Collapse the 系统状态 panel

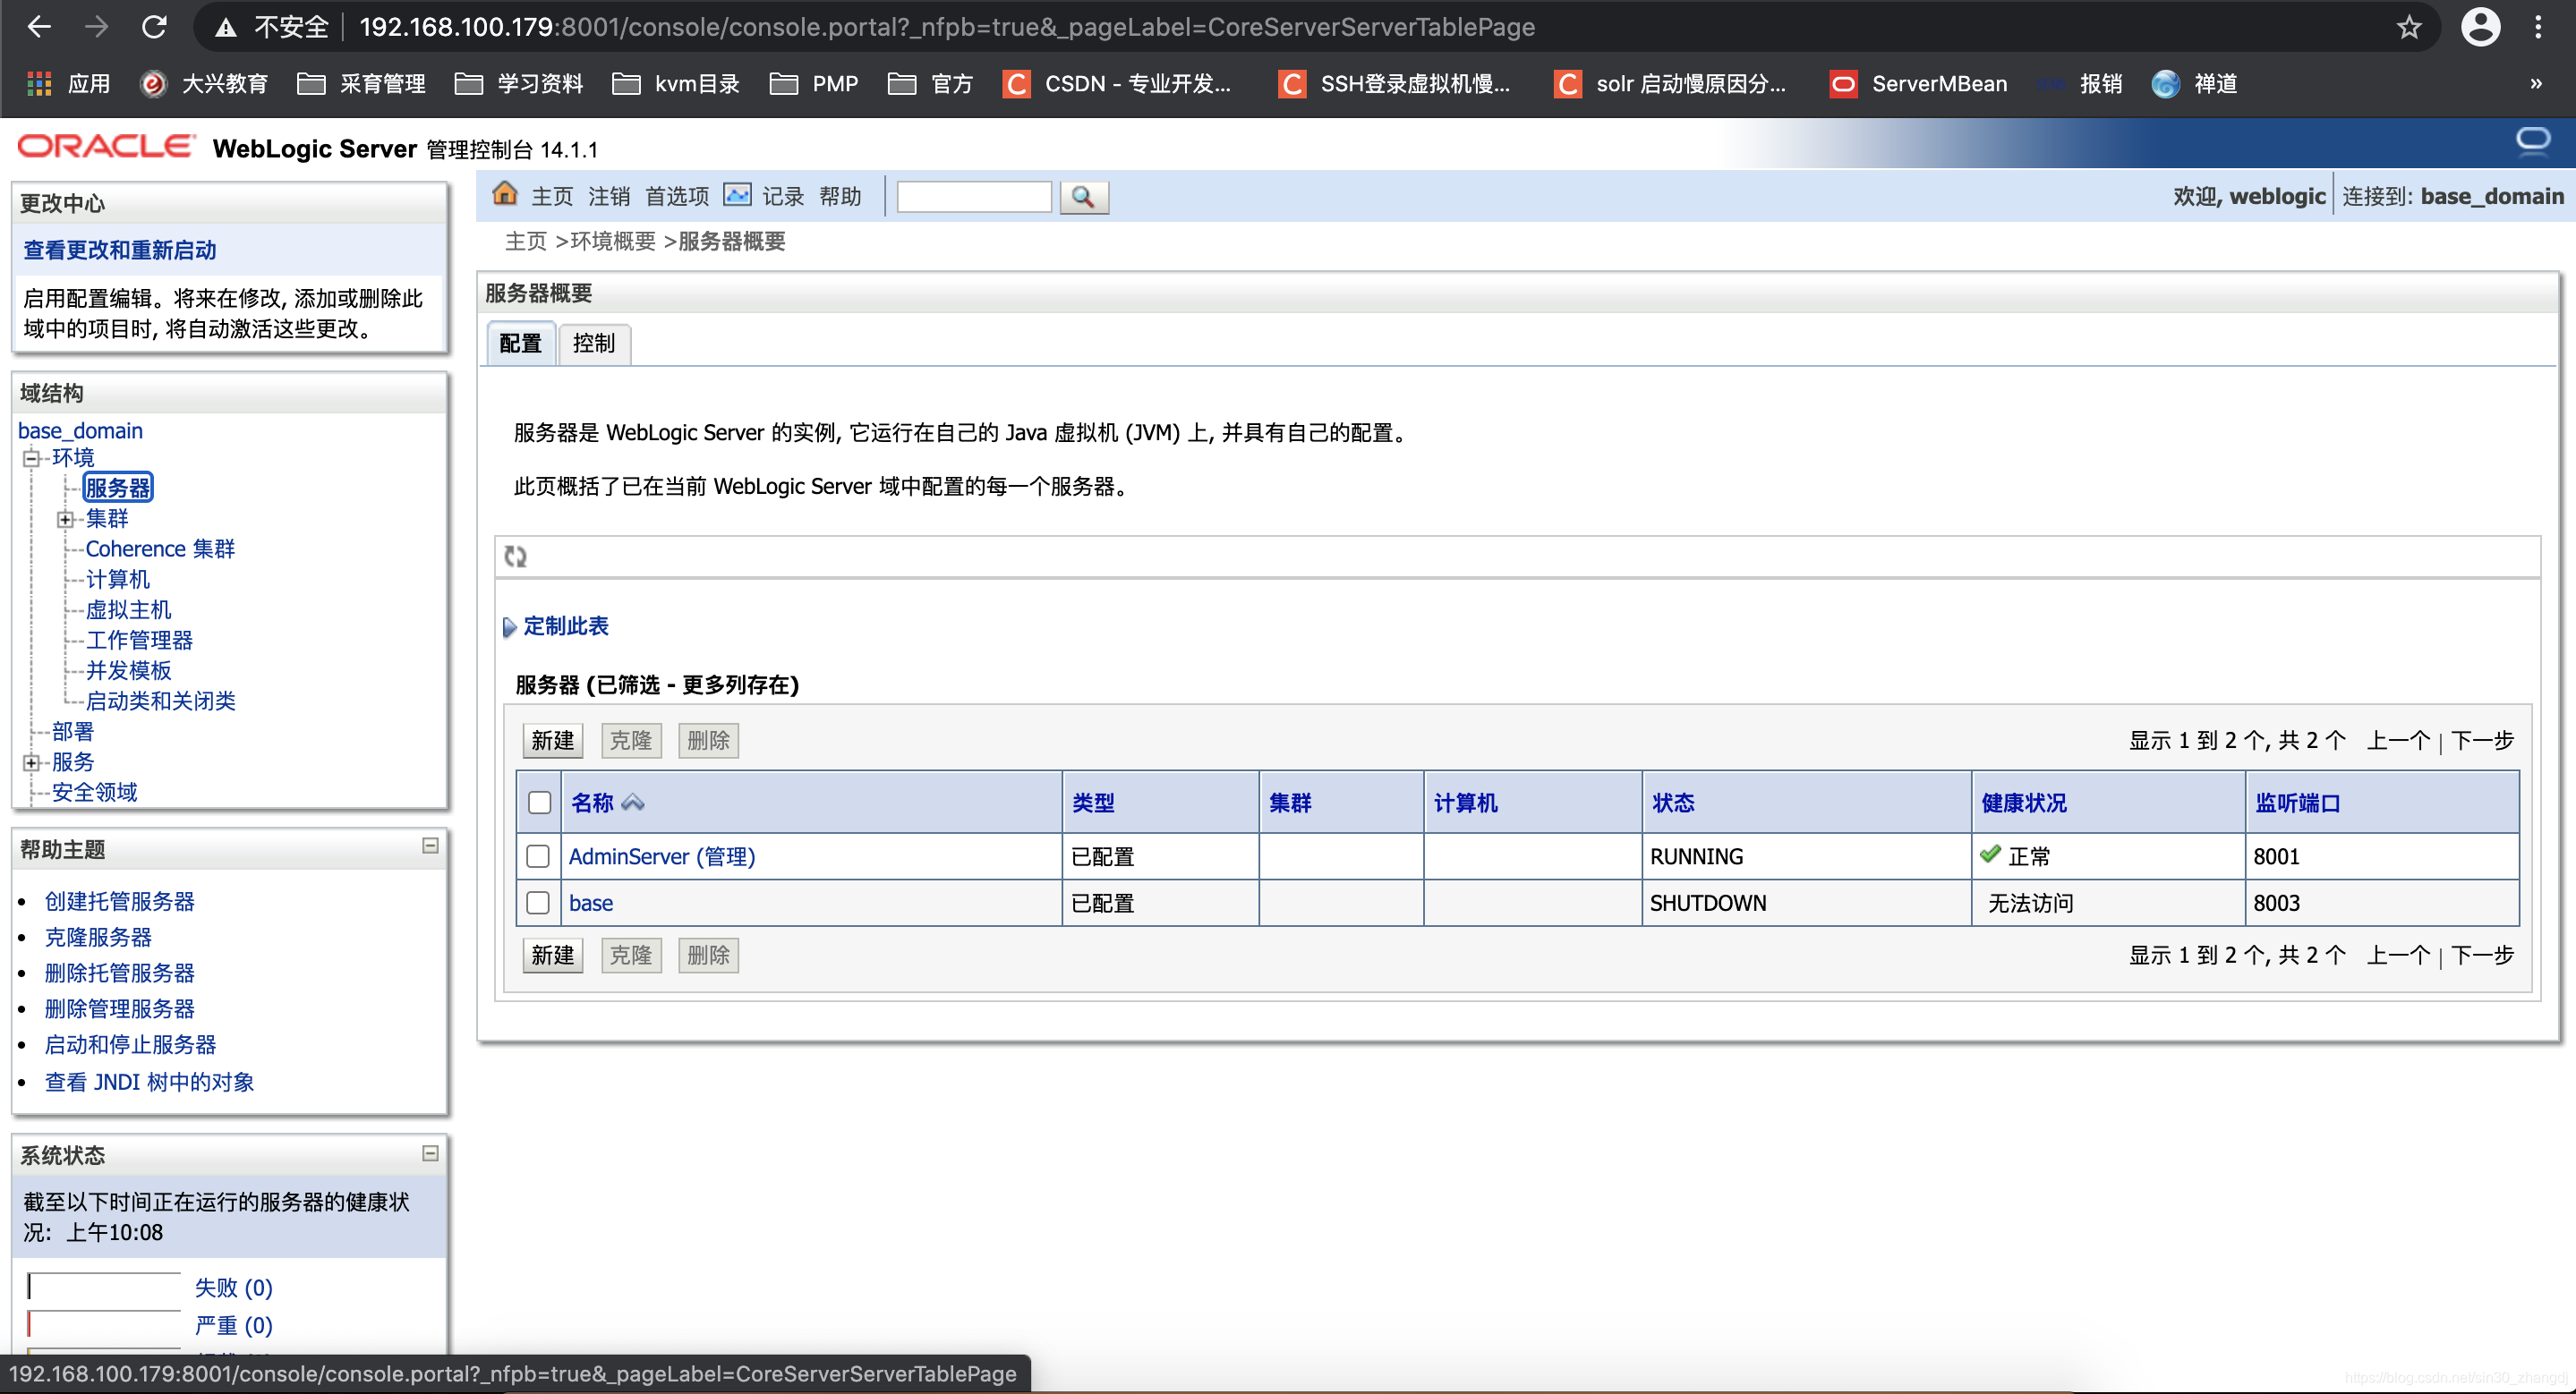(430, 1153)
